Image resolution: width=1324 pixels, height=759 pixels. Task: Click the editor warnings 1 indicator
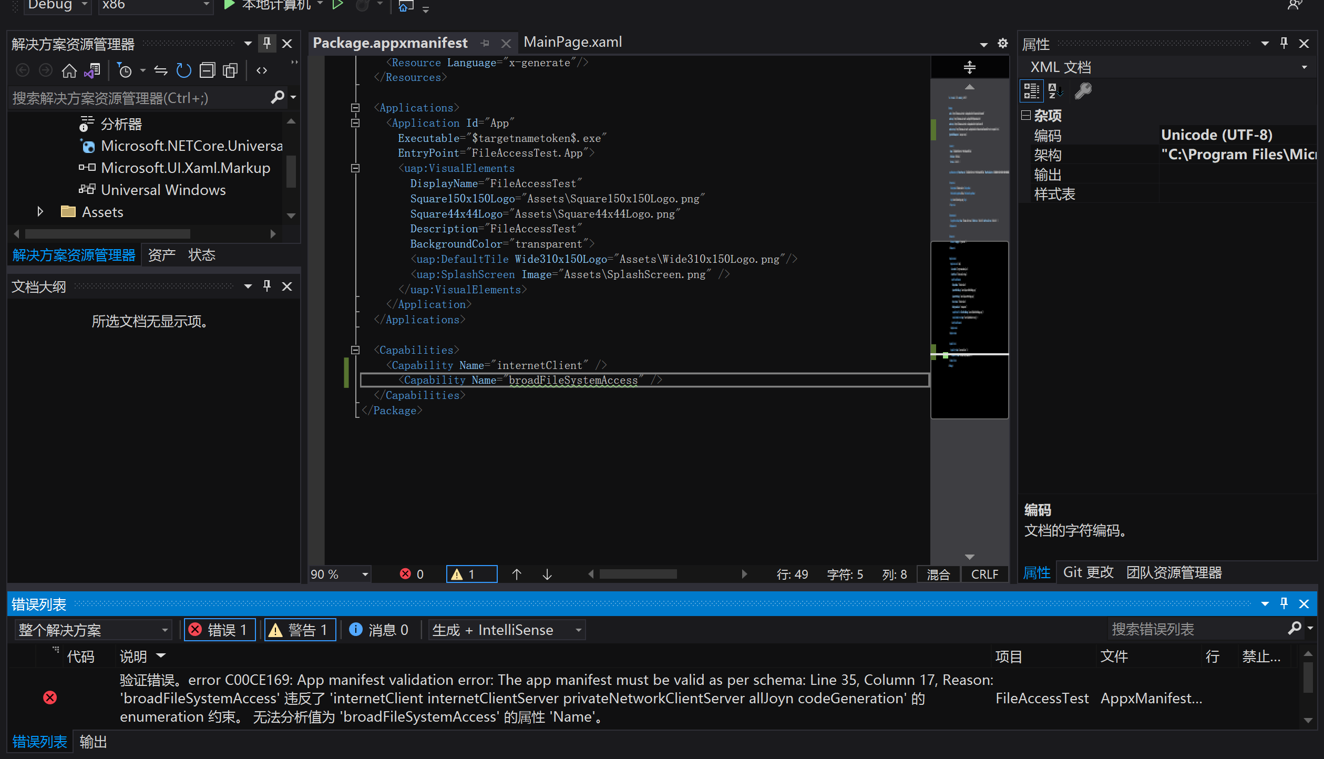click(471, 574)
